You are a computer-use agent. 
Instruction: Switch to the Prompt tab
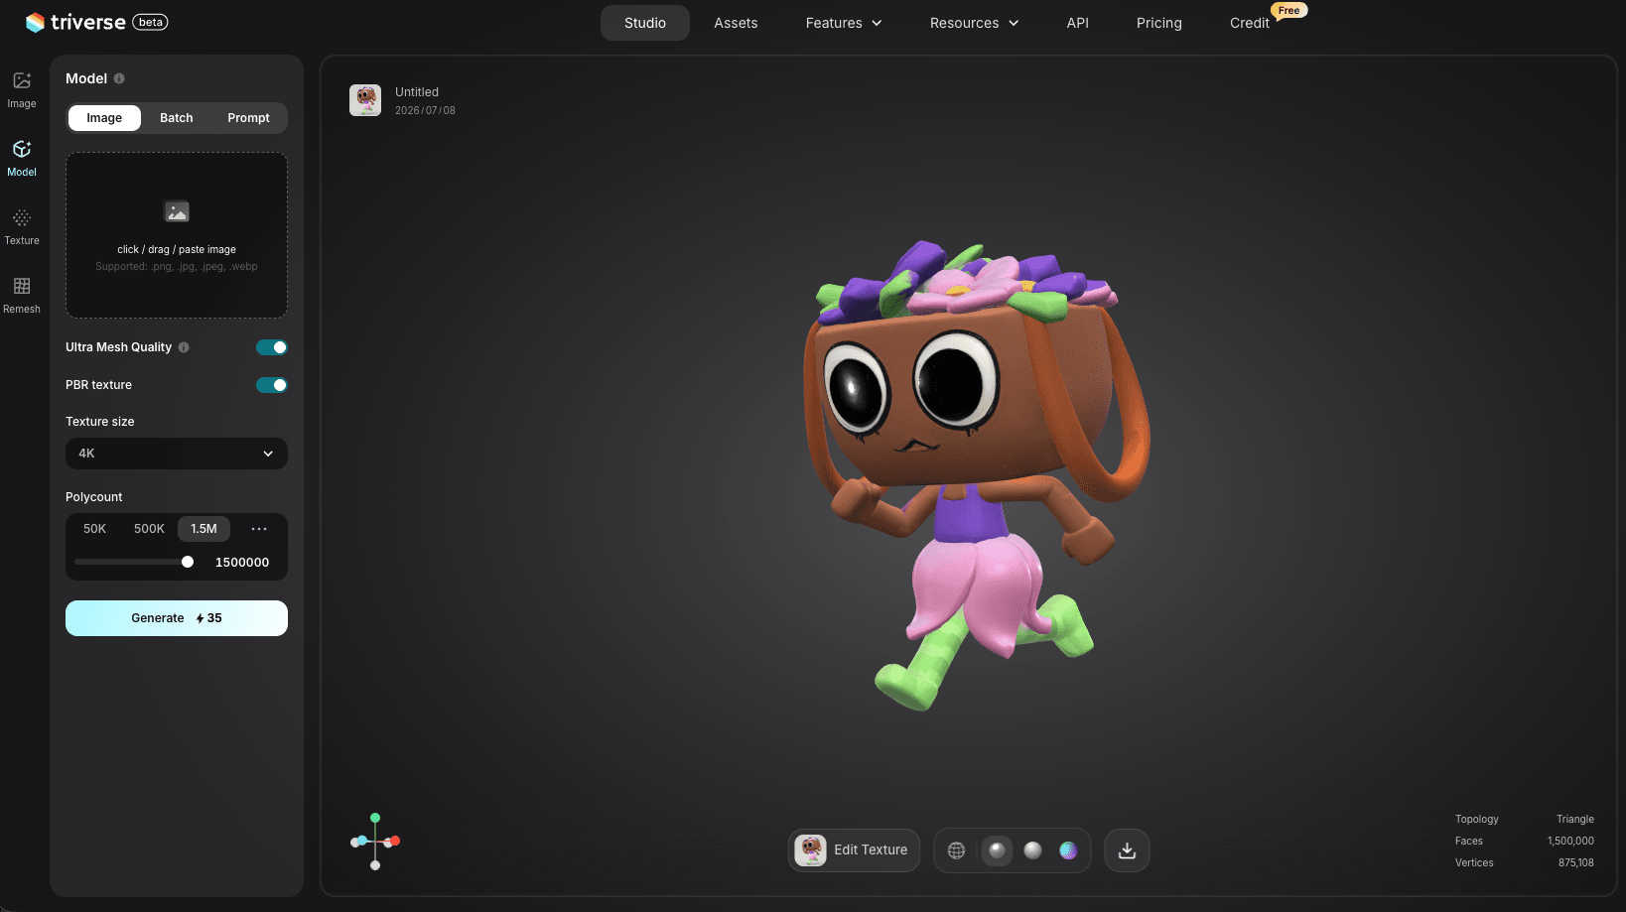pos(248,118)
